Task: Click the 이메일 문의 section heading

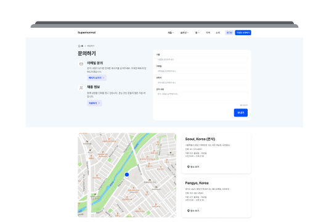Action: [x=95, y=63]
